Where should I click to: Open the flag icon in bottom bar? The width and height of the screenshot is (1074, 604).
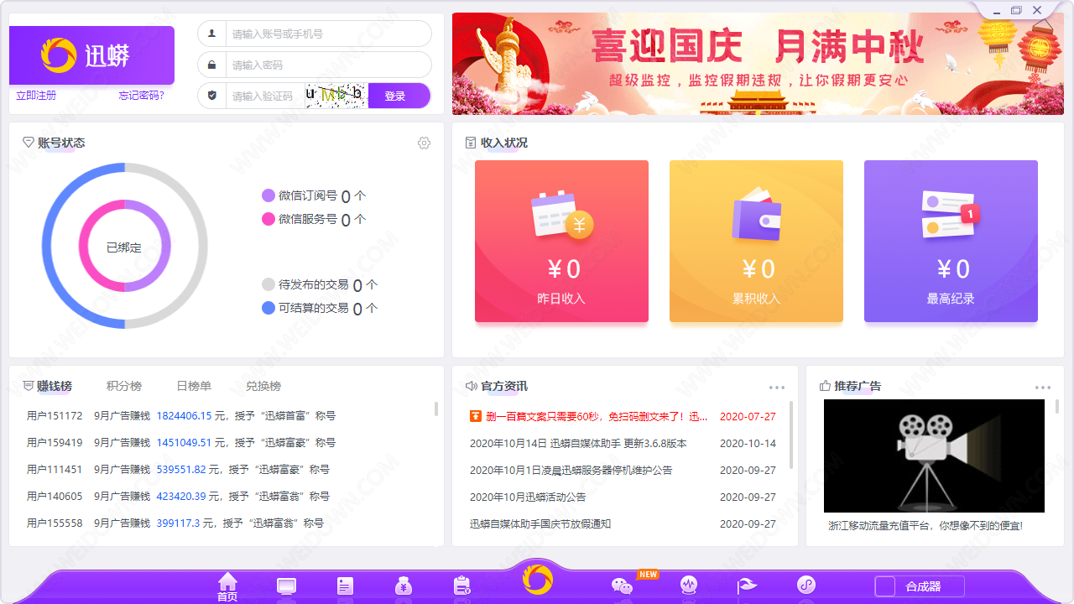[x=747, y=586]
